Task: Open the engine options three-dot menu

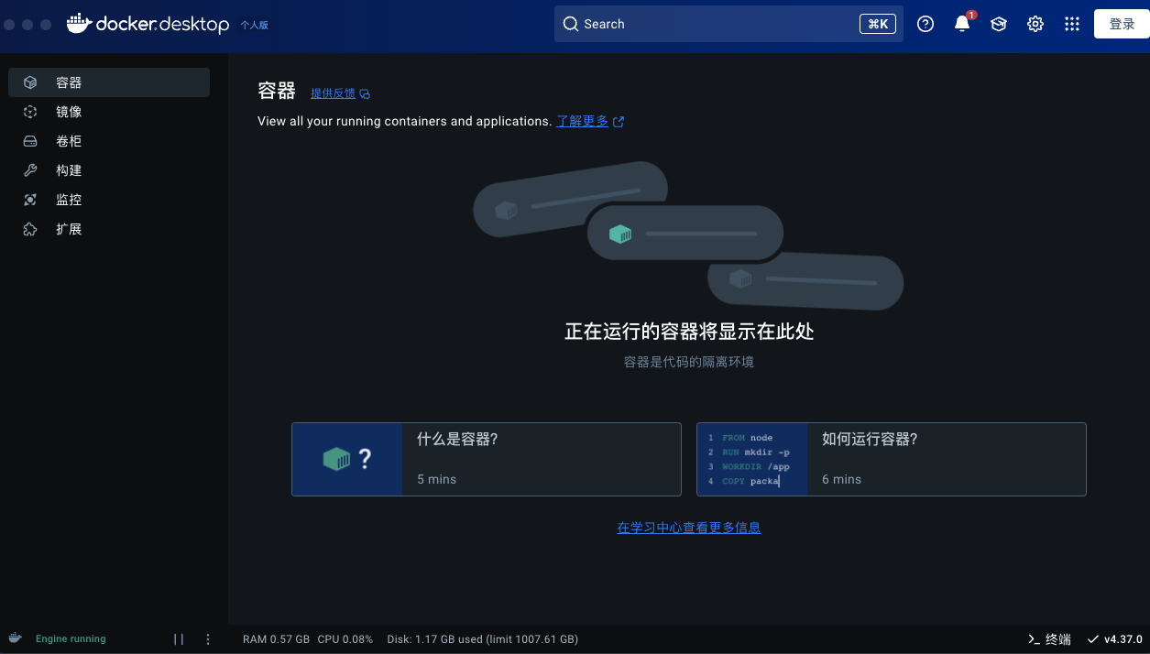Action: (x=208, y=639)
